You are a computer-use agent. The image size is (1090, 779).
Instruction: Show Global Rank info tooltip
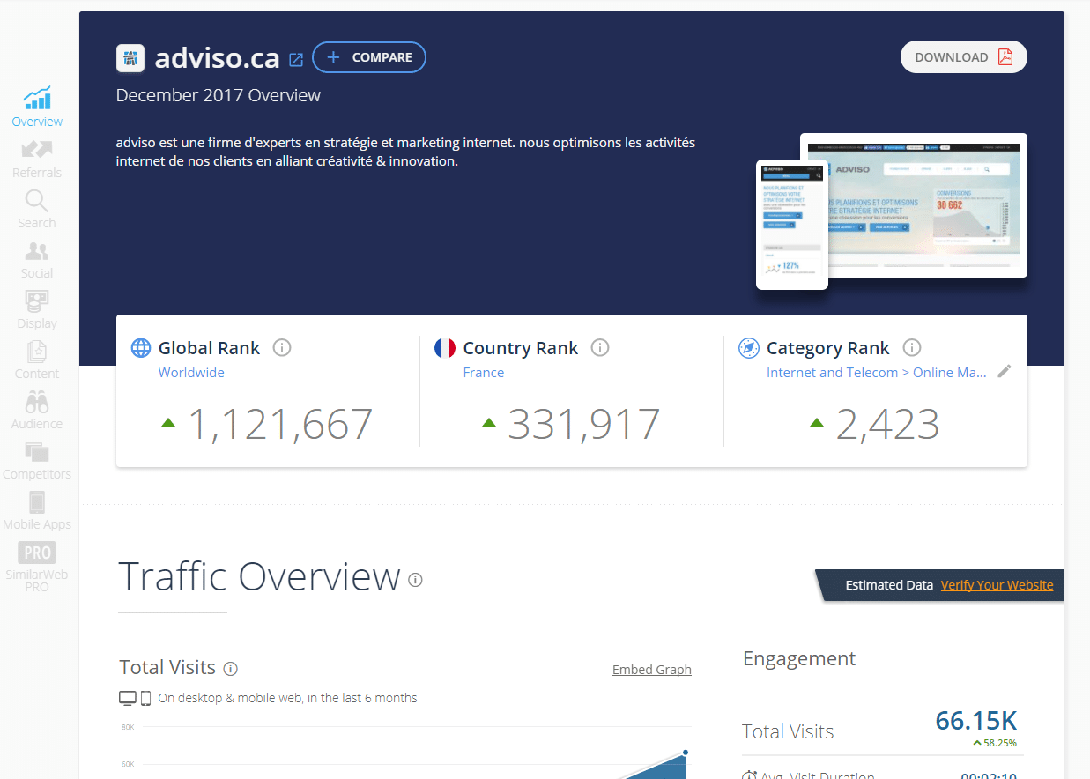pyautogui.click(x=282, y=348)
